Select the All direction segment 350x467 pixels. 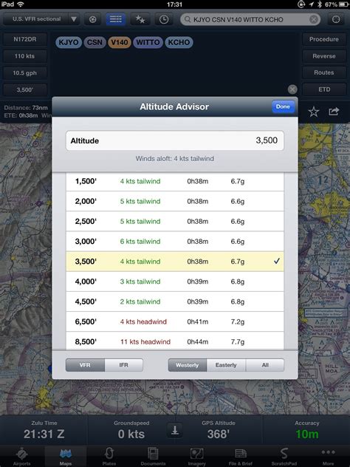(x=265, y=365)
